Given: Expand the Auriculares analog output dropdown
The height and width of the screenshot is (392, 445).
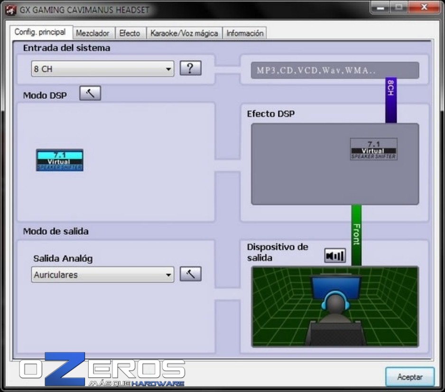Looking at the screenshot, I should coord(102,275).
